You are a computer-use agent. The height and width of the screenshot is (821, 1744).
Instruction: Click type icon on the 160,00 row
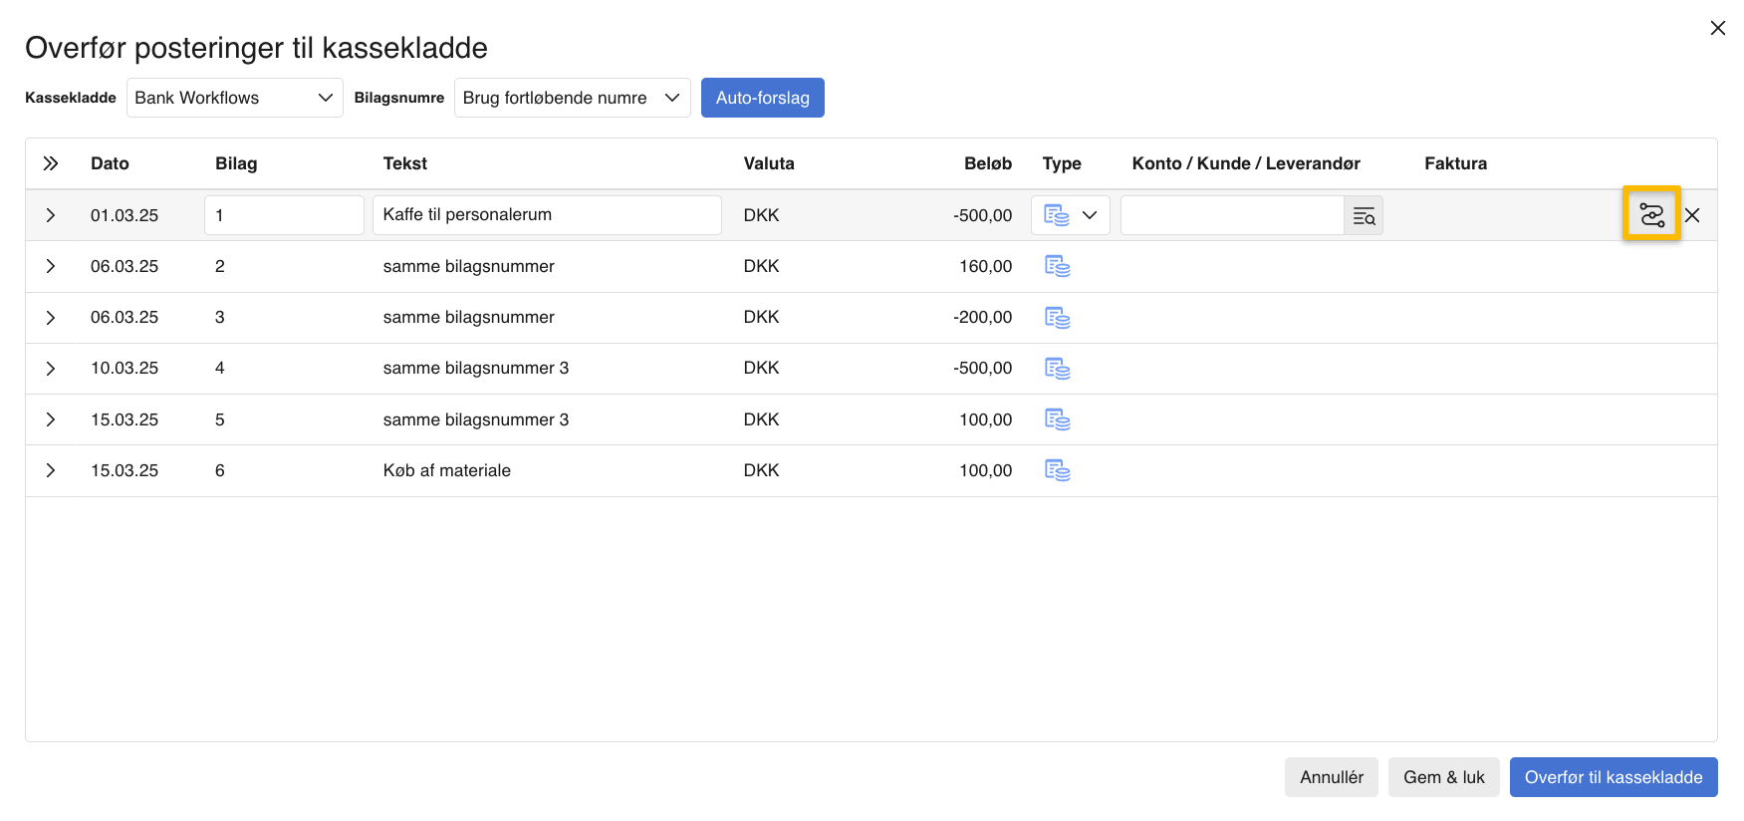pos(1057,266)
